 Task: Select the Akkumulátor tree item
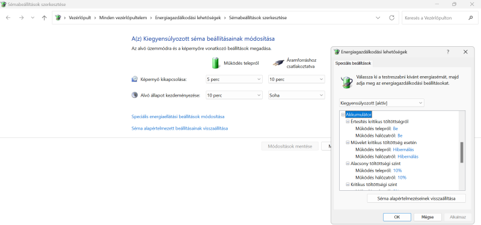(358, 115)
